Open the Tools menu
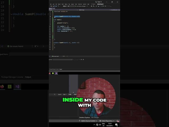Screen dimensions: 169x127 tap(76, 4)
